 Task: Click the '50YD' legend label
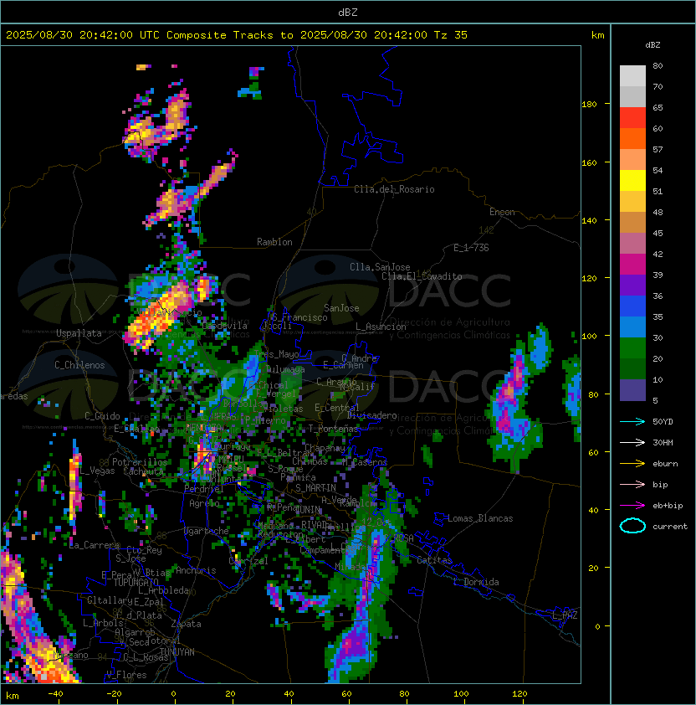click(663, 421)
